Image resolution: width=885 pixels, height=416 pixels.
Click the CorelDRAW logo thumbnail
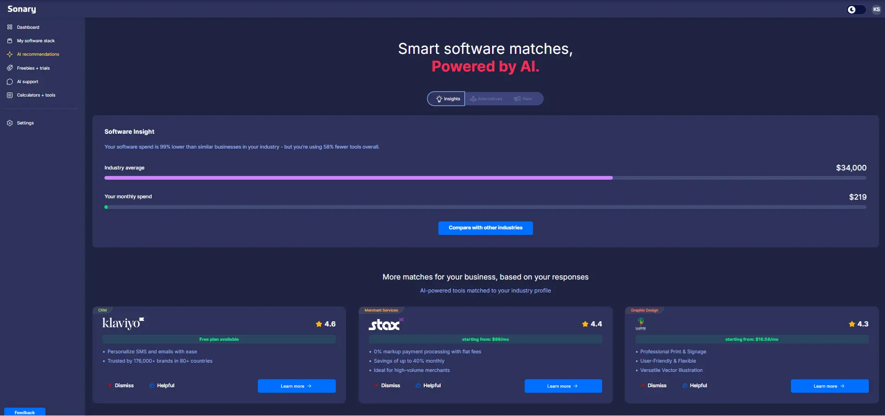click(641, 324)
